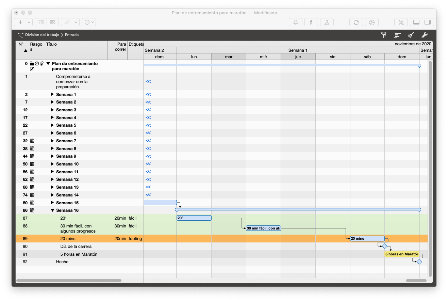Open notifications via the bell icon
448x301 pixels.
click(295, 22)
